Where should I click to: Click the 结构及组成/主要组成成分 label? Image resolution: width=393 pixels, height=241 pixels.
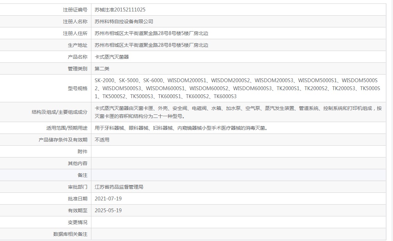(59, 112)
